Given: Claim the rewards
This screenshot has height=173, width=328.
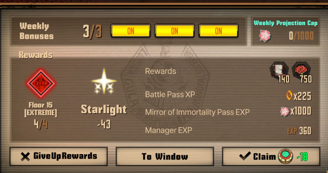Looking at the screenshot, I should (271, 156).
